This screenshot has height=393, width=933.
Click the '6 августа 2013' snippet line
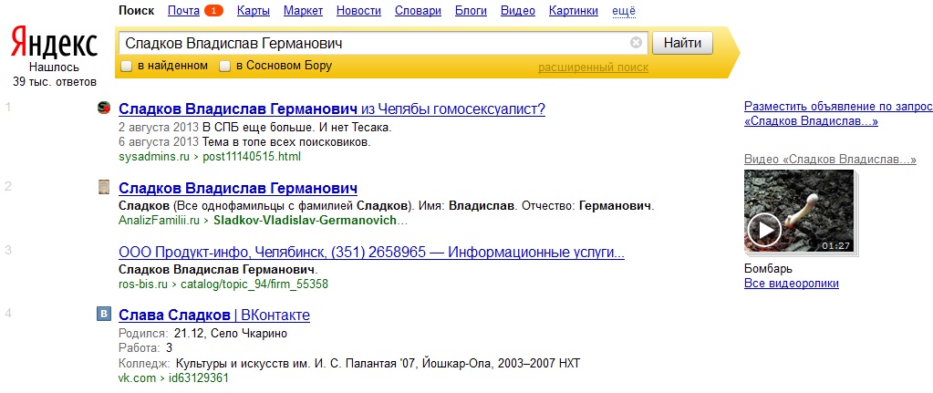pyautogui.click(x=244, y=142)
